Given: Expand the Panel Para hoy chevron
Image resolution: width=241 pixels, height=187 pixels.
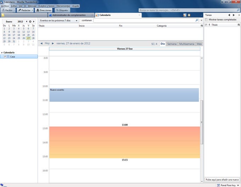Looking at the screenshot, I should 238,185.
